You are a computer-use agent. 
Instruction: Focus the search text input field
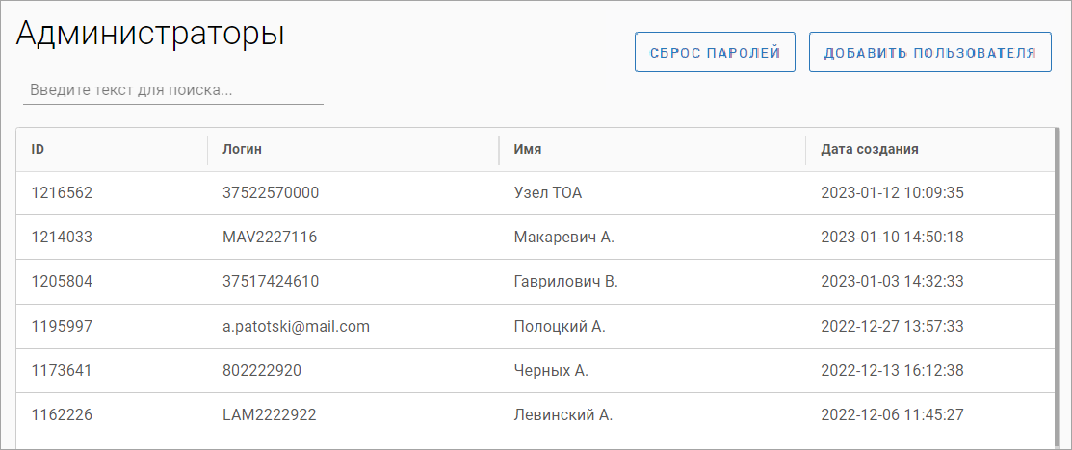pyautogui.click(x=173, y=90)
